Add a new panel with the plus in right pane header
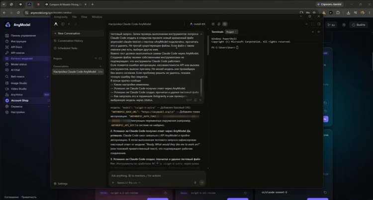The image size is (373, 200). tap(306, 24)
